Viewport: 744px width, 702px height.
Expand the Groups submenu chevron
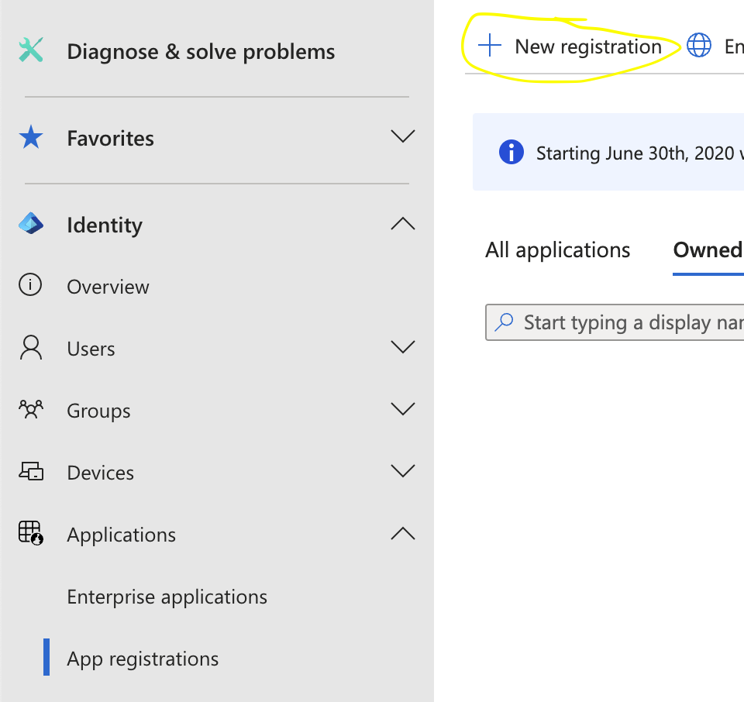click(403, 409)
